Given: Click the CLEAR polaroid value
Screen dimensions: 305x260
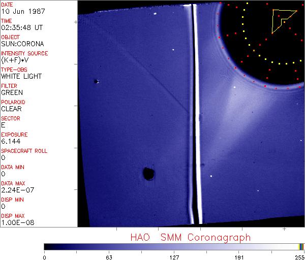Looking at the screenshot, I should (x=12, y=109).
